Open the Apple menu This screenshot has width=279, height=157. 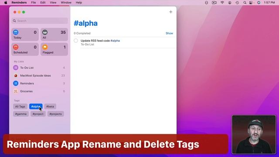(x=6, y=3)
